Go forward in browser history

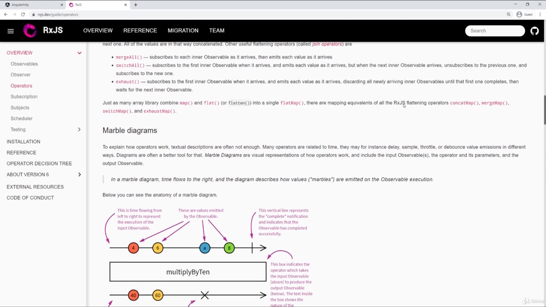coord(14,14)
